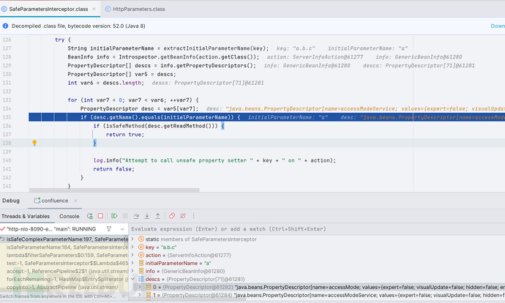Click the dropped frame arrow icon
Image resolution: width=505 pixels, height=303 pixels.
(x=3, y=239)
